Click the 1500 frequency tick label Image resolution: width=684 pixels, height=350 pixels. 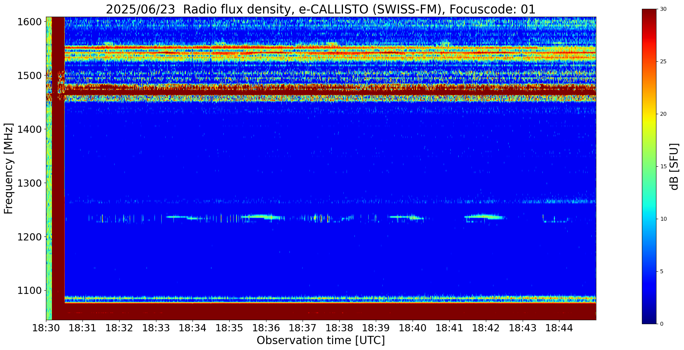pyautogui.click(x=30, y=76)
